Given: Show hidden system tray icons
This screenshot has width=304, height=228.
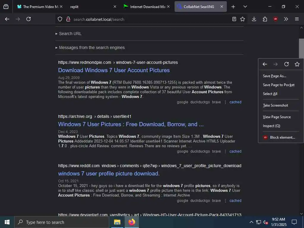Looking at the screenshot, I should (x=251, y=222).
